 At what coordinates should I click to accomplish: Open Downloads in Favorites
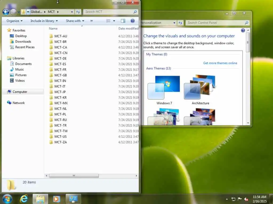[23, 41]
